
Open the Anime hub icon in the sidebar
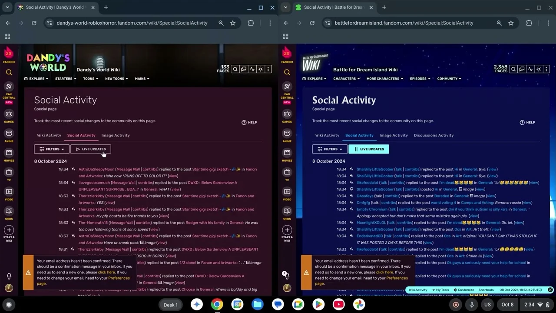9,133
